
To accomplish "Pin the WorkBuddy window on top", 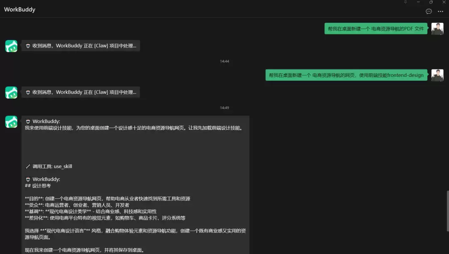I will pyautogui.click(x=405, y=2).
